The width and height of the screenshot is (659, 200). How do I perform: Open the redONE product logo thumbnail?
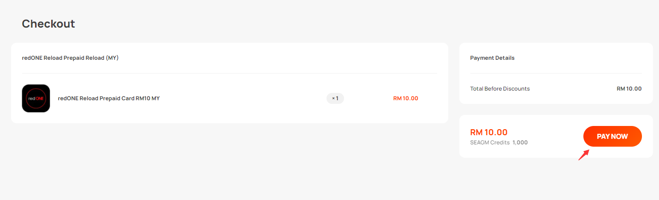point(36,98)
